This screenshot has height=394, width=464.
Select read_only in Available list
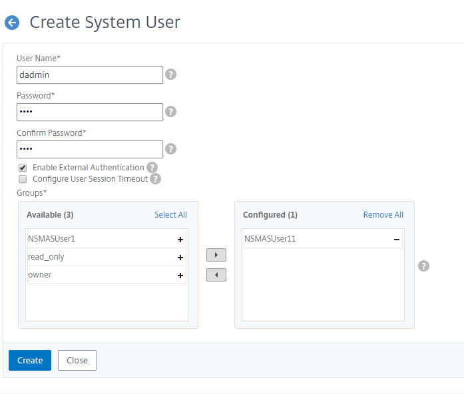107,257
